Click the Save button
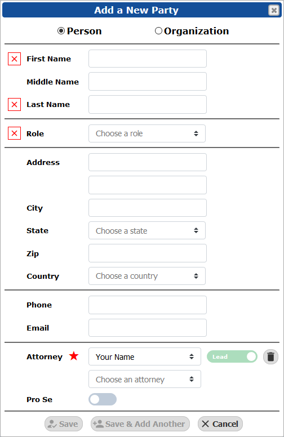 [64, 424]
